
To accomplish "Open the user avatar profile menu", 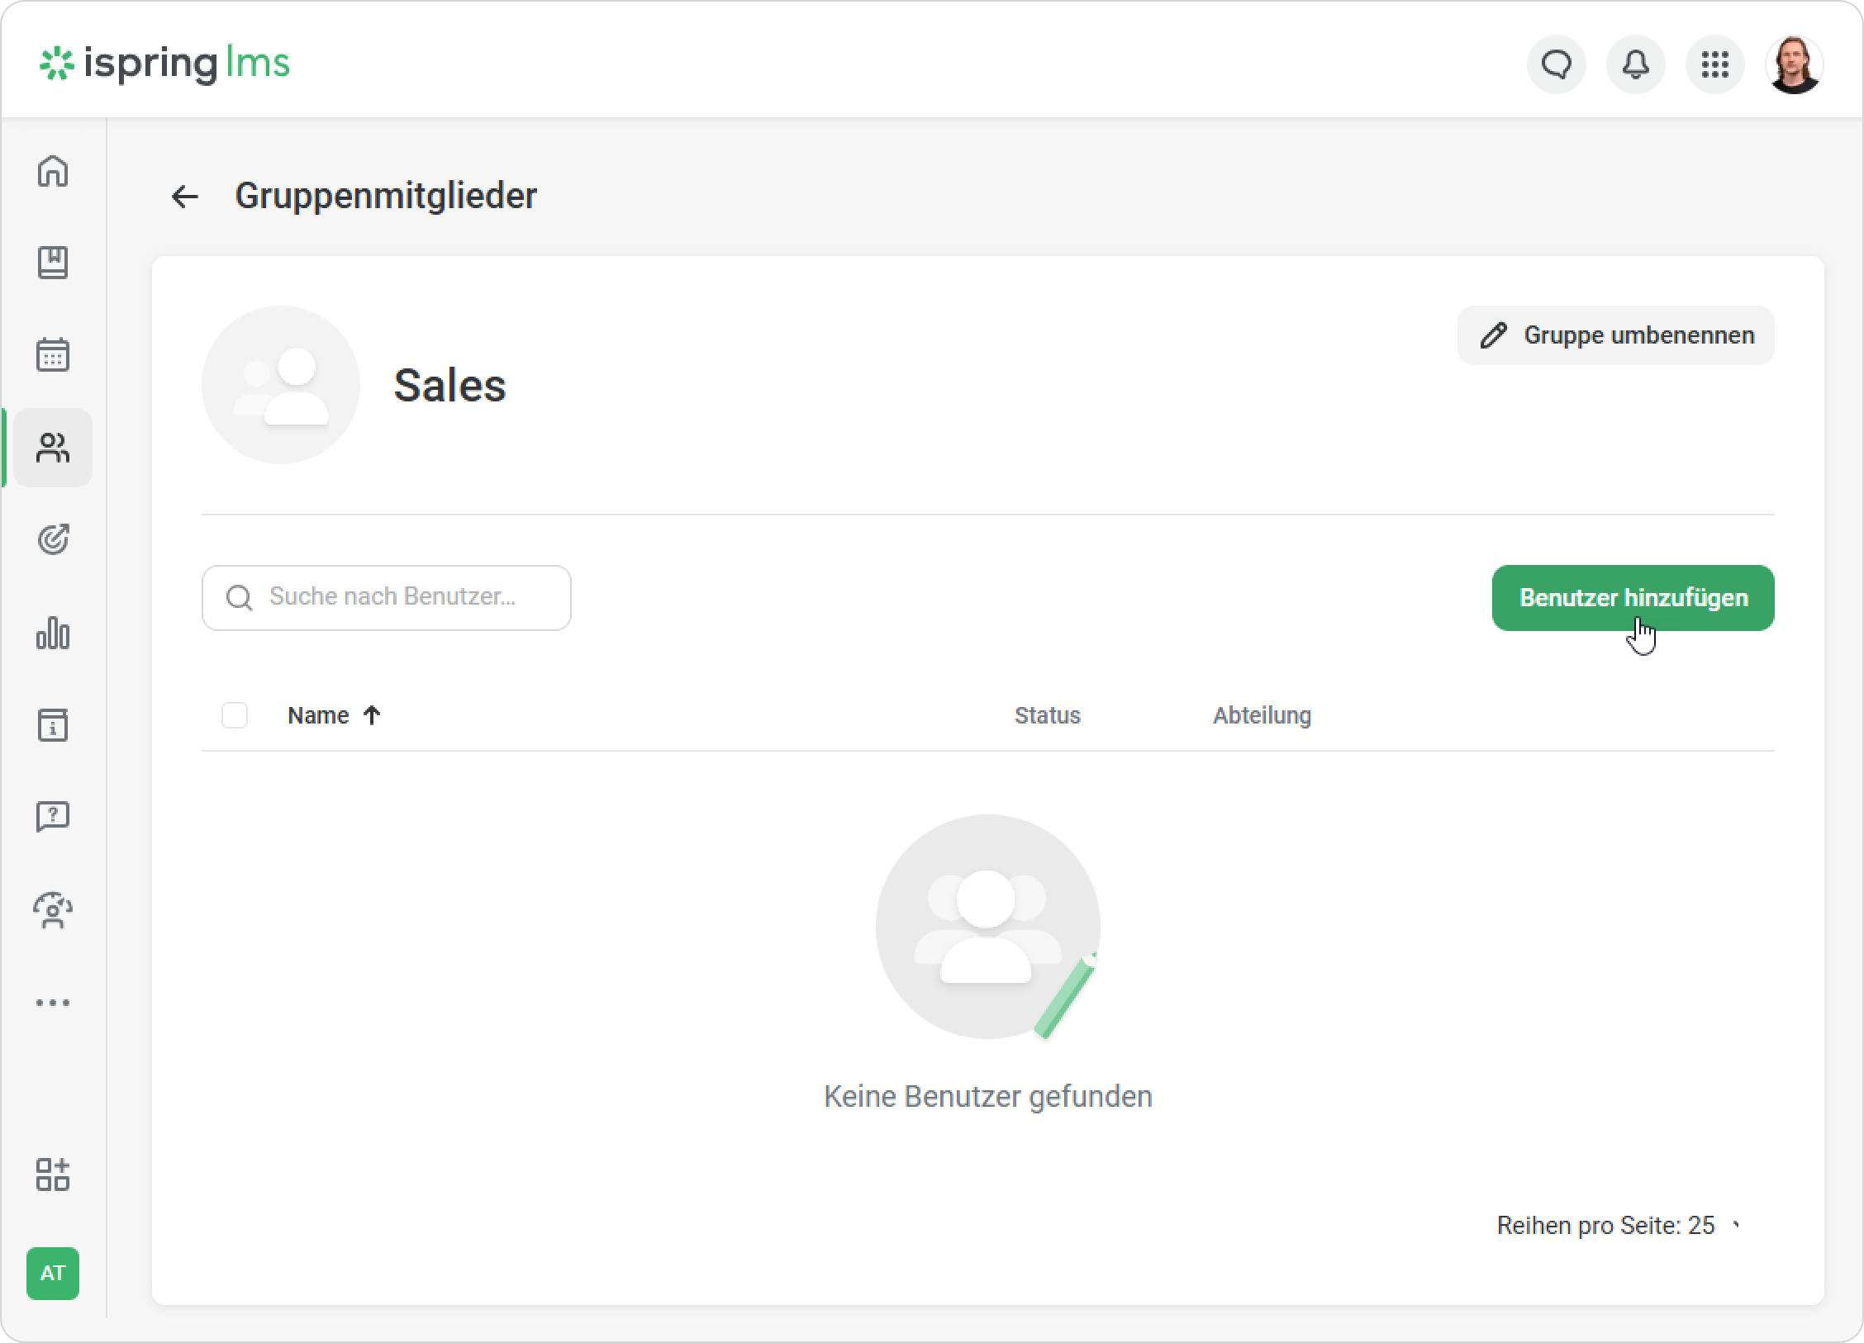I will coord(1794,64).
